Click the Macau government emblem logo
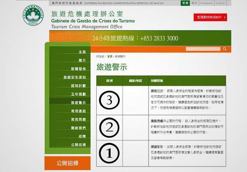247x172 pixels. [33, 15]
